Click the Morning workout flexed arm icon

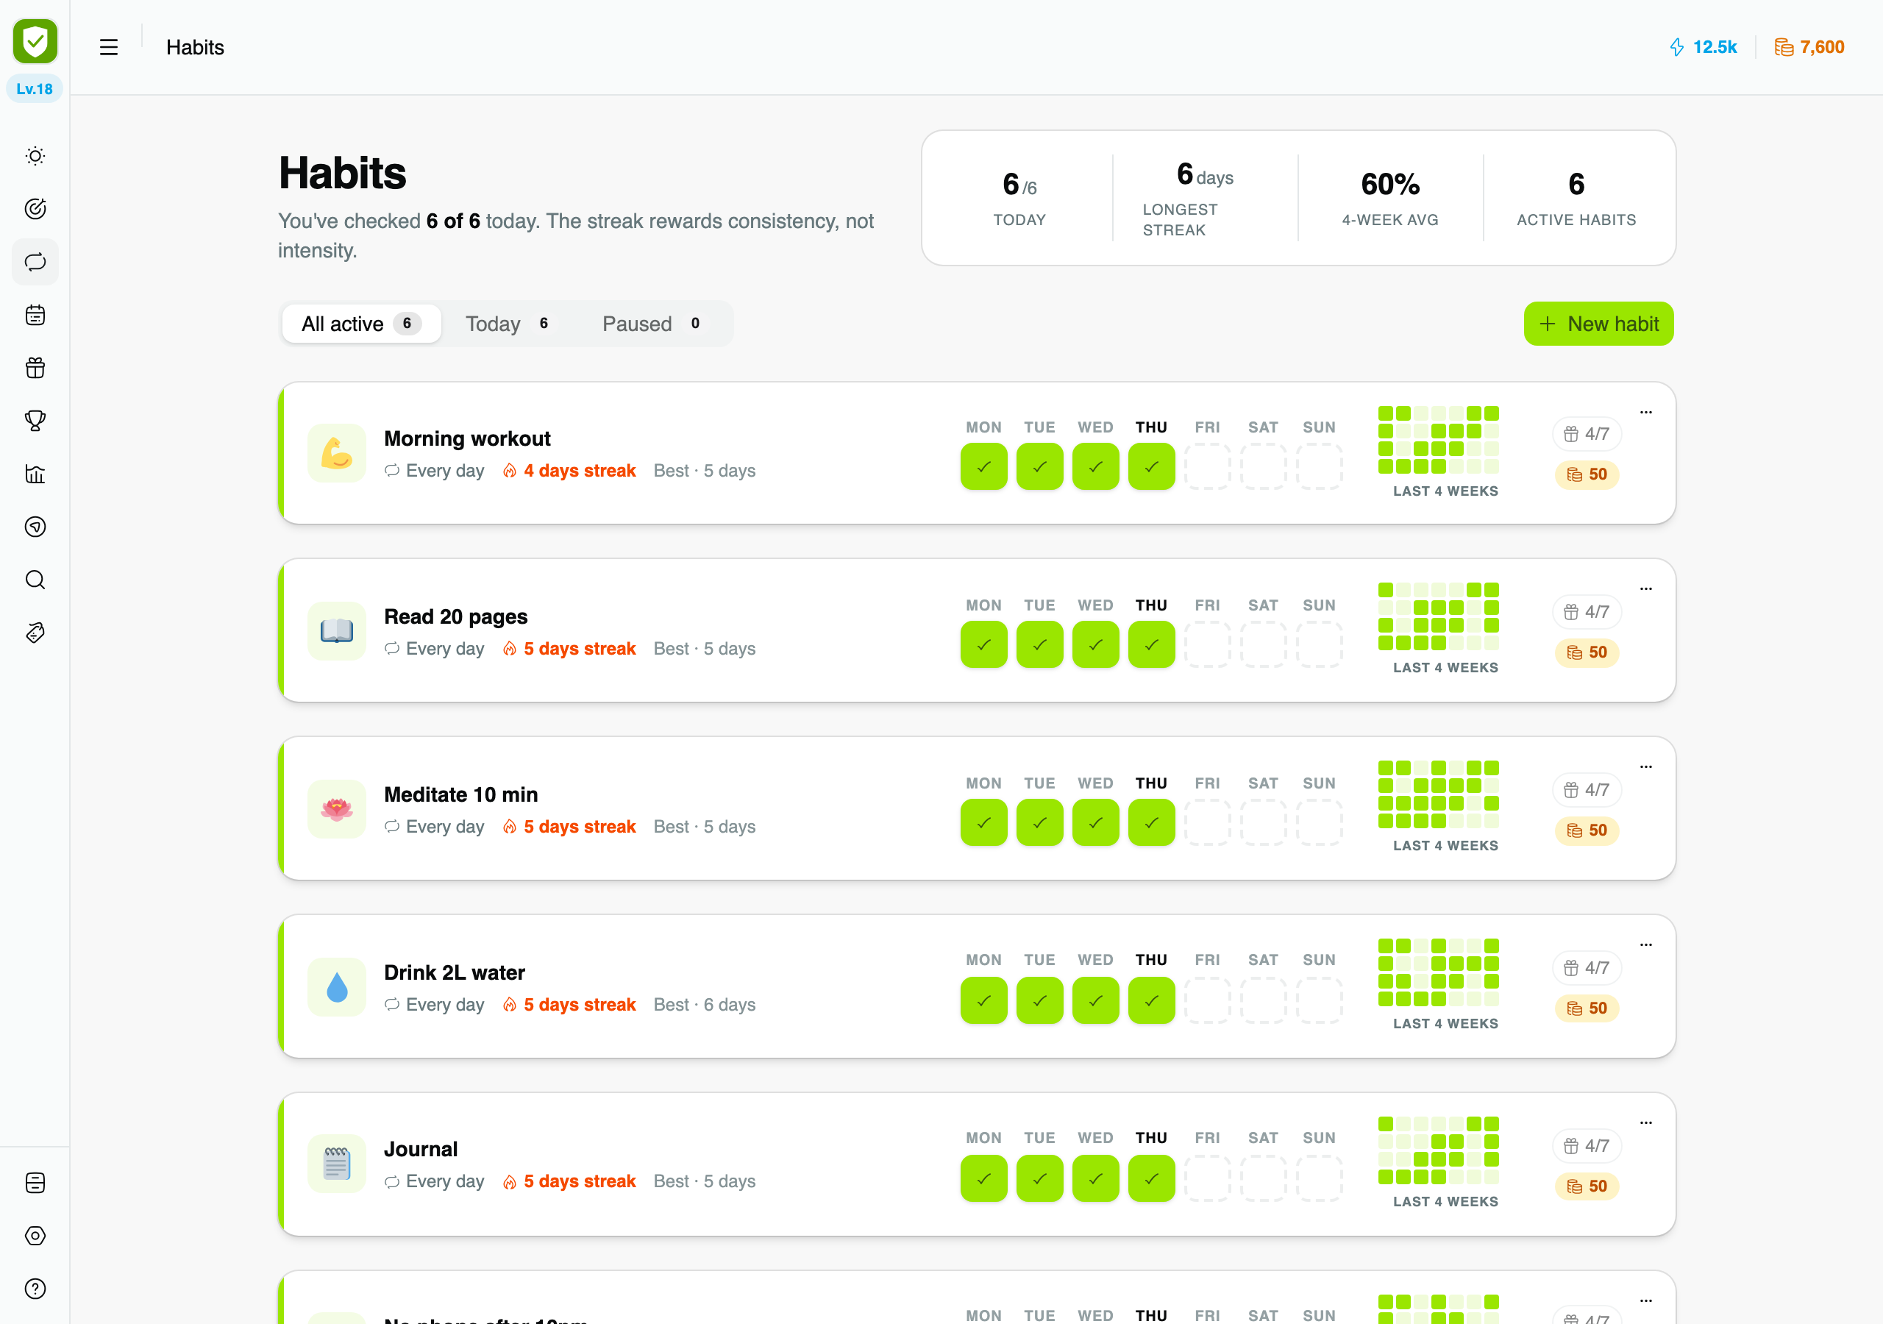[336, 453]
